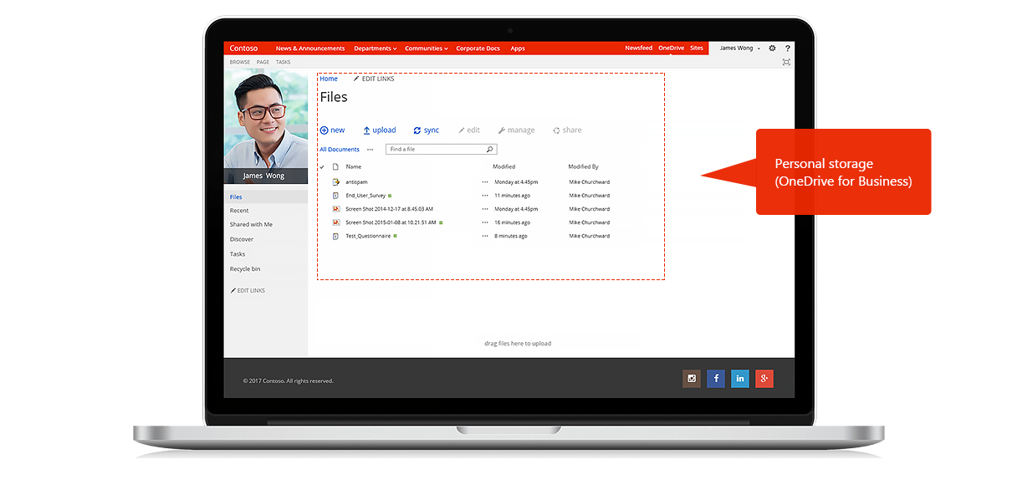Open Screen Shot 2014-12-17 at 8.45.03 AM
The width and height of the screenshot is (1012, 480).
pyautogui.click(x=390, y=209)
